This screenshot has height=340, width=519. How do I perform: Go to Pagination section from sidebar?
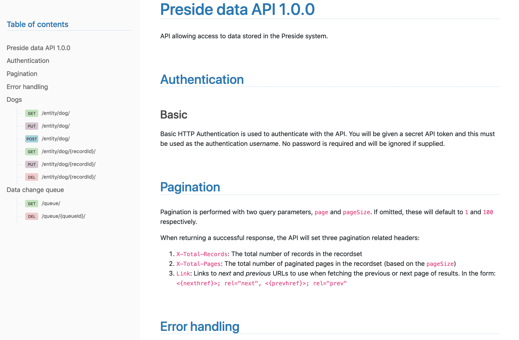pos(22,74)
